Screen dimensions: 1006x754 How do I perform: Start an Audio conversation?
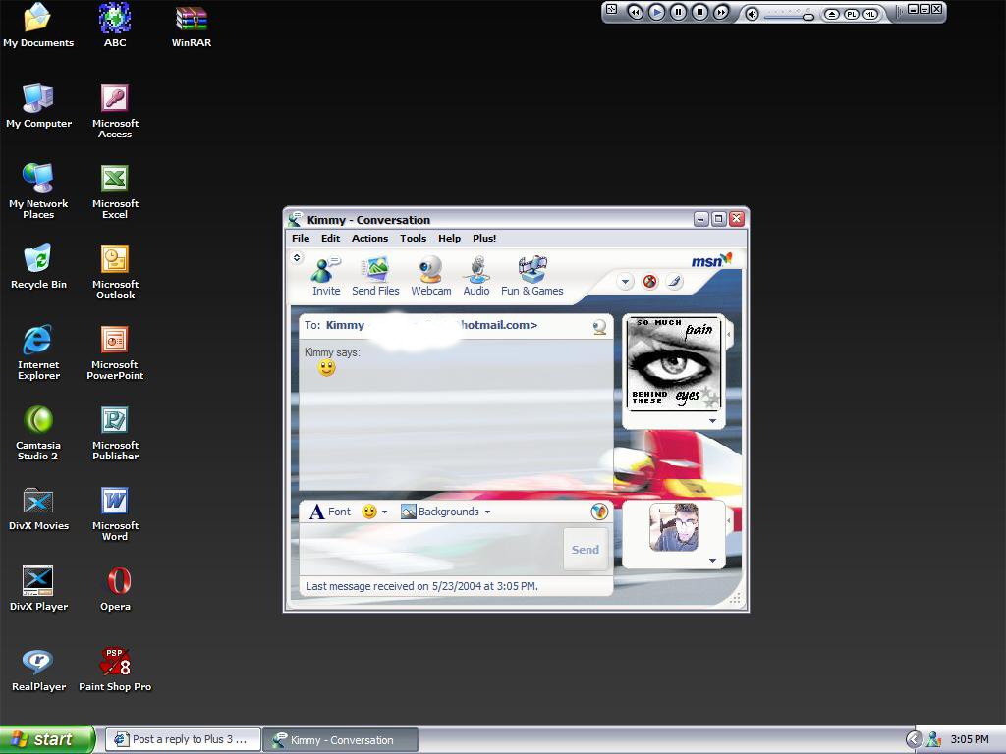(x=476, y=276)
